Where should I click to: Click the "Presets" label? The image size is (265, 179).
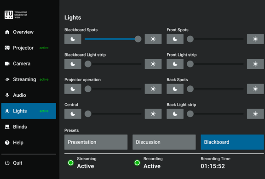click(71, 130)
